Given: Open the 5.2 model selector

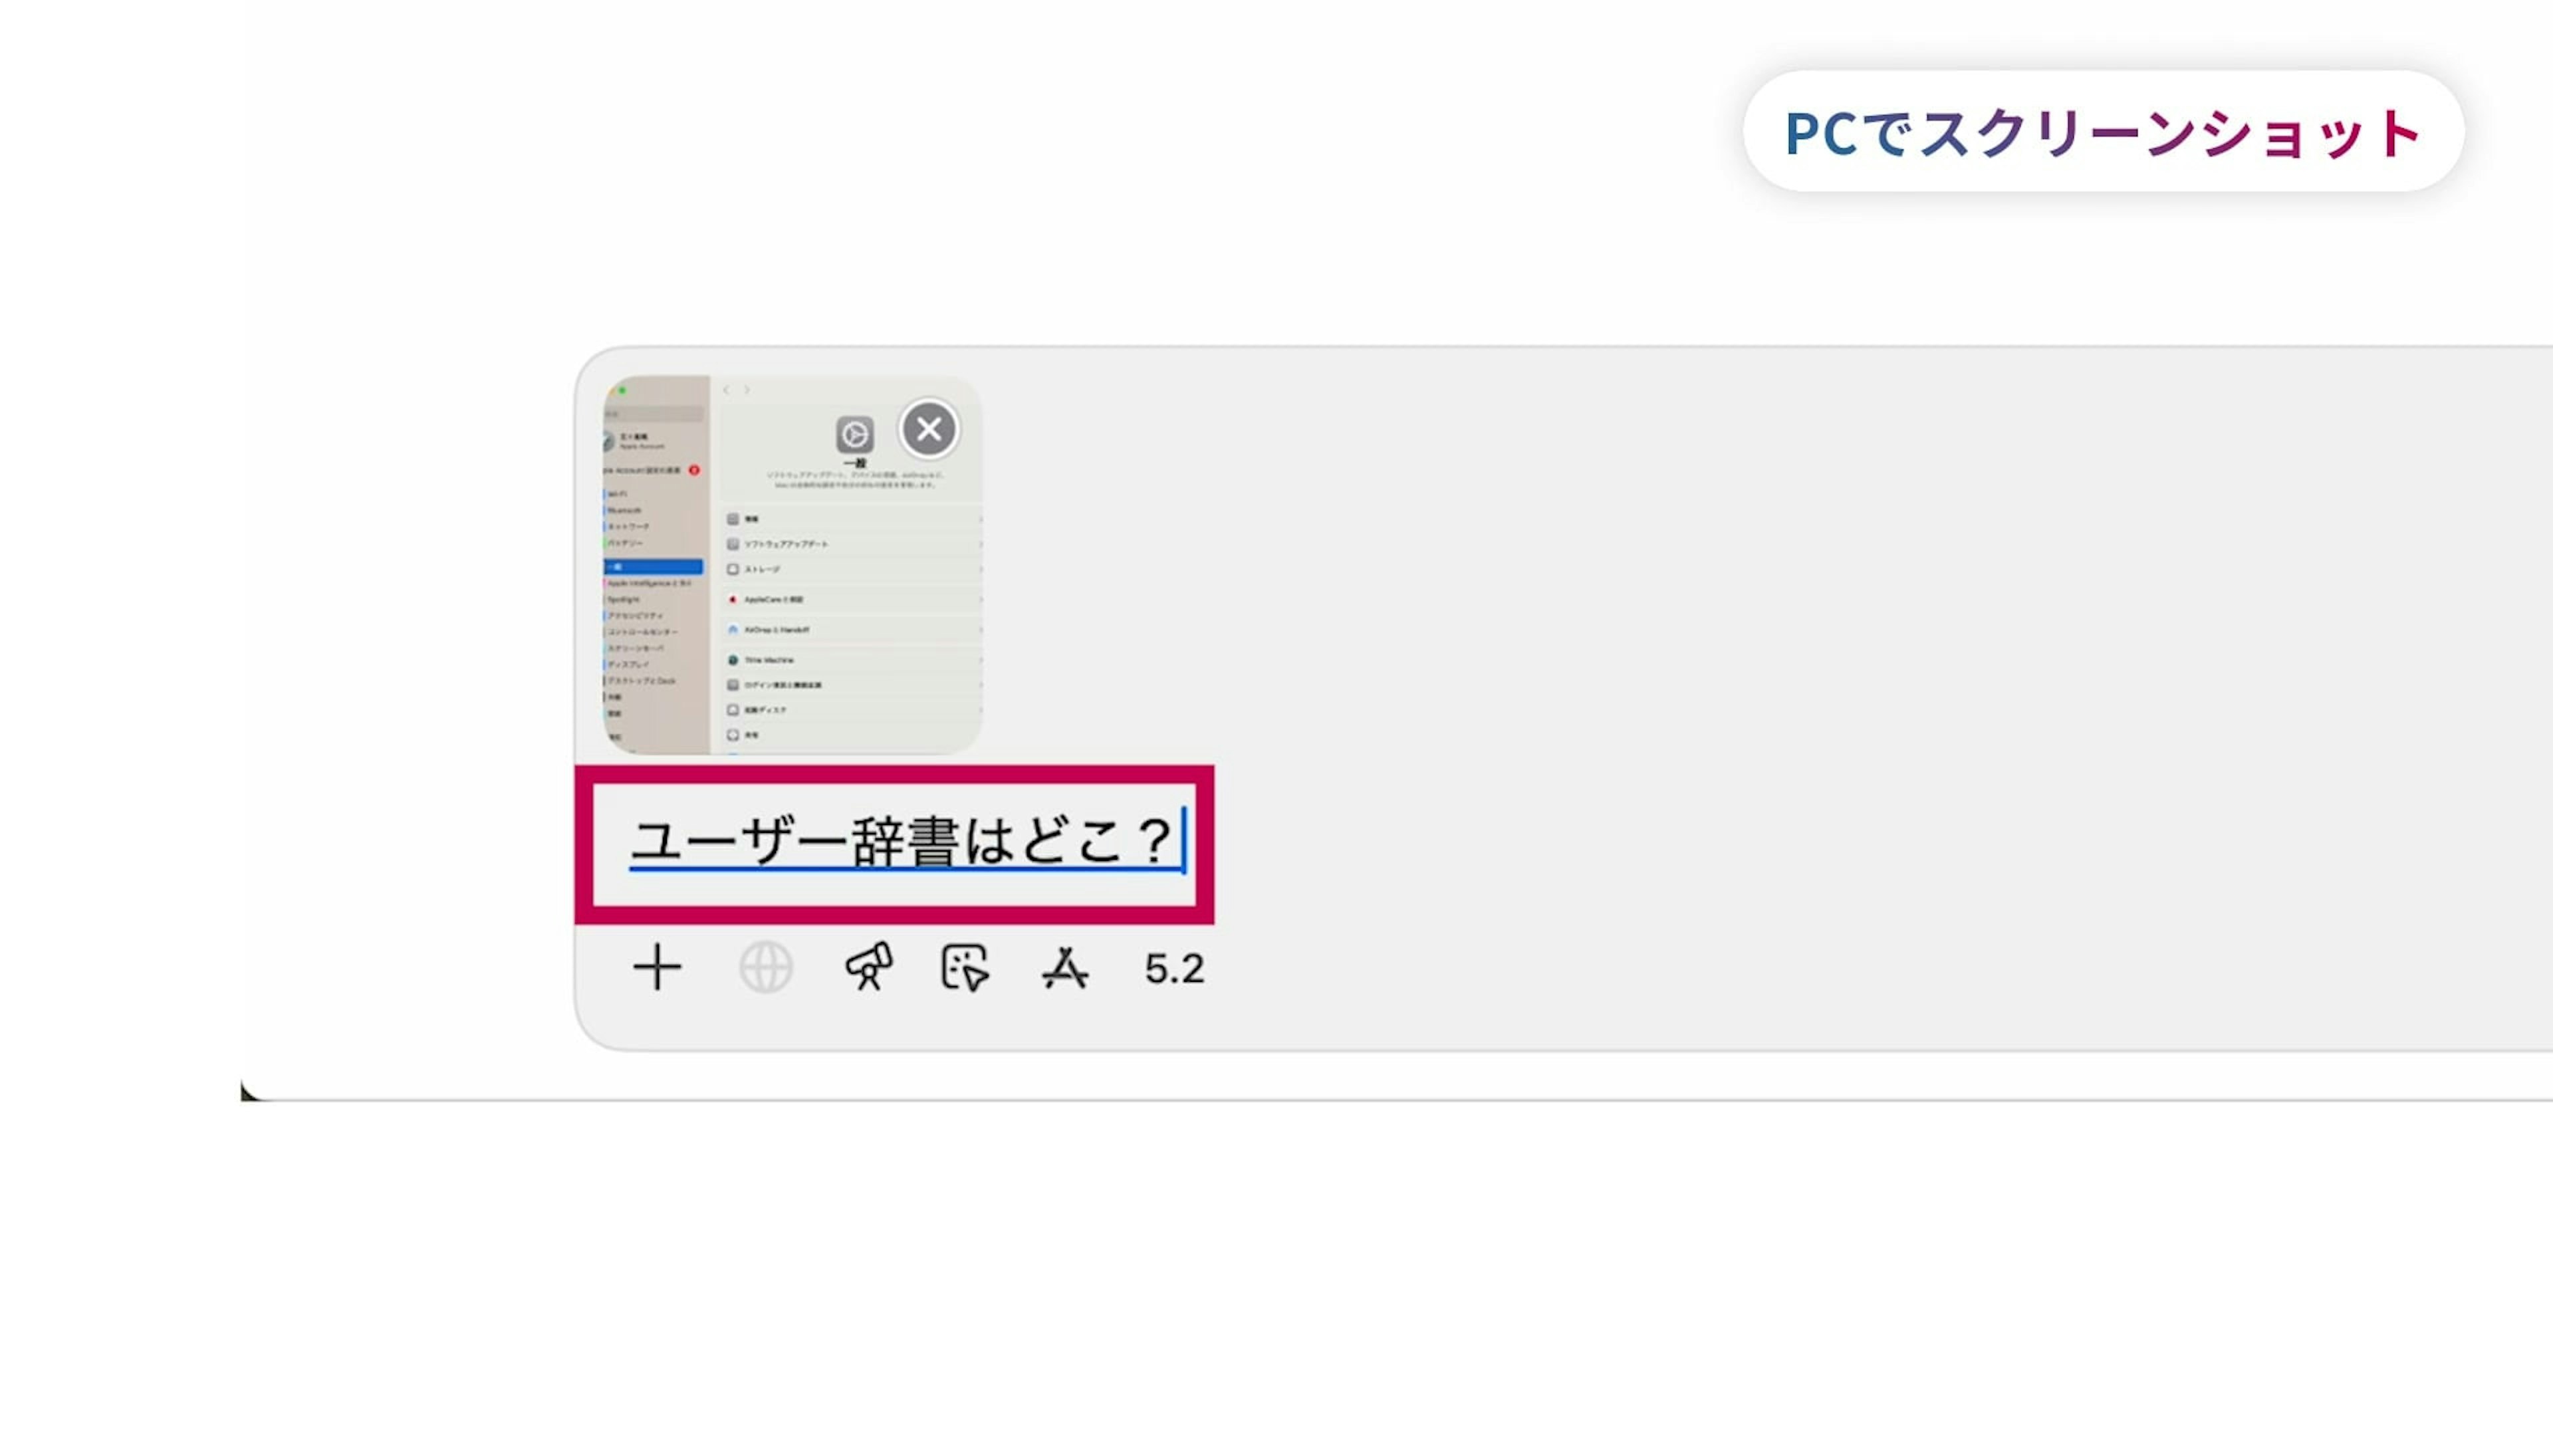Looking at the screenshot, I should click(1174, 968).
